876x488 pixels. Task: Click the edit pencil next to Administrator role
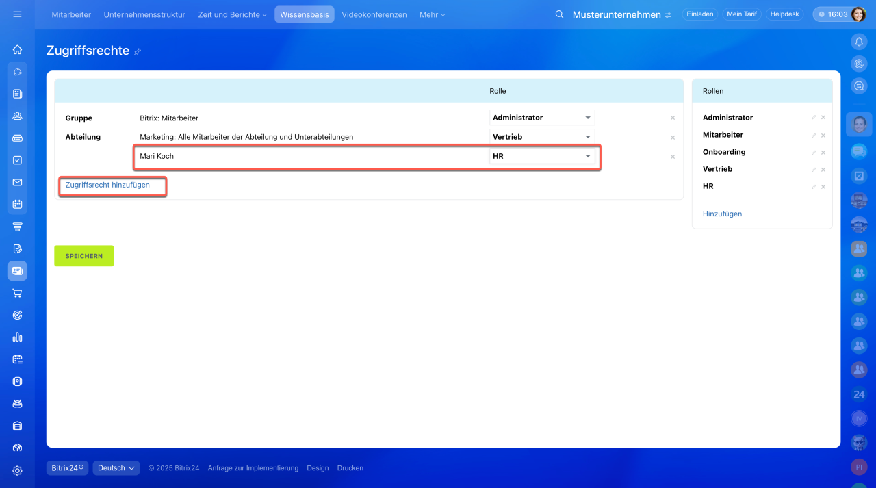pos(813,118)
